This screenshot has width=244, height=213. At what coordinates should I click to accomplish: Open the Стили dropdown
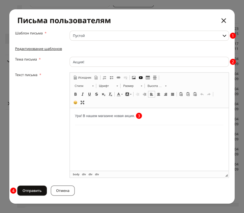coord(84,86)
